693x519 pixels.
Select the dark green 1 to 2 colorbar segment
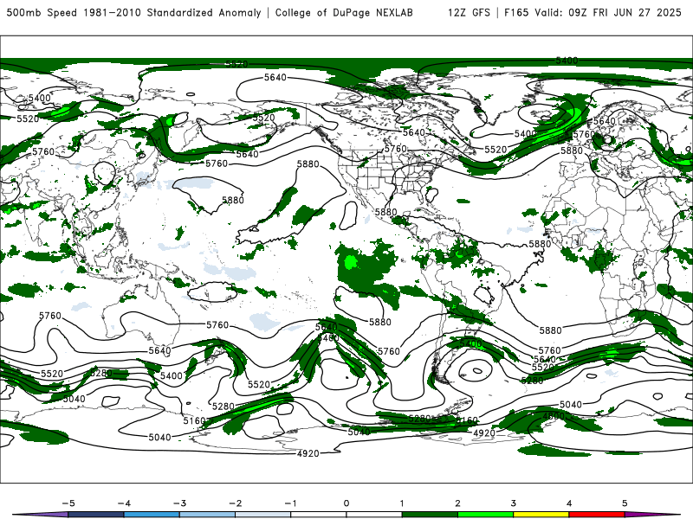[430, 515]
